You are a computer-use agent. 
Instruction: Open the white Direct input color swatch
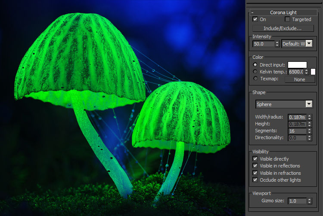(297, 65)
